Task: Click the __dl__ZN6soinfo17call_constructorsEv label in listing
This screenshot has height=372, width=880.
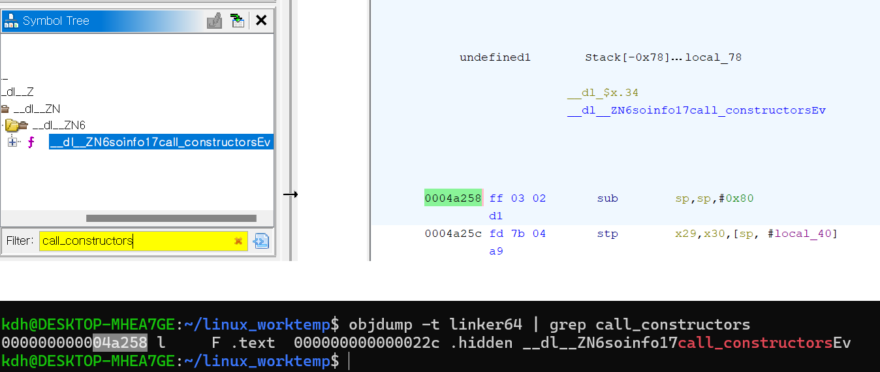Action: [696, 110]
